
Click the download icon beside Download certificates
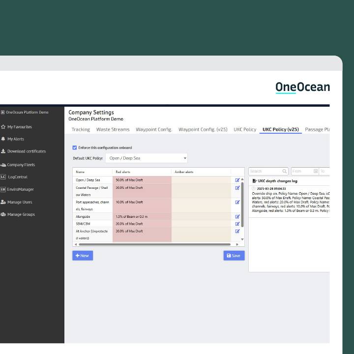3,151
